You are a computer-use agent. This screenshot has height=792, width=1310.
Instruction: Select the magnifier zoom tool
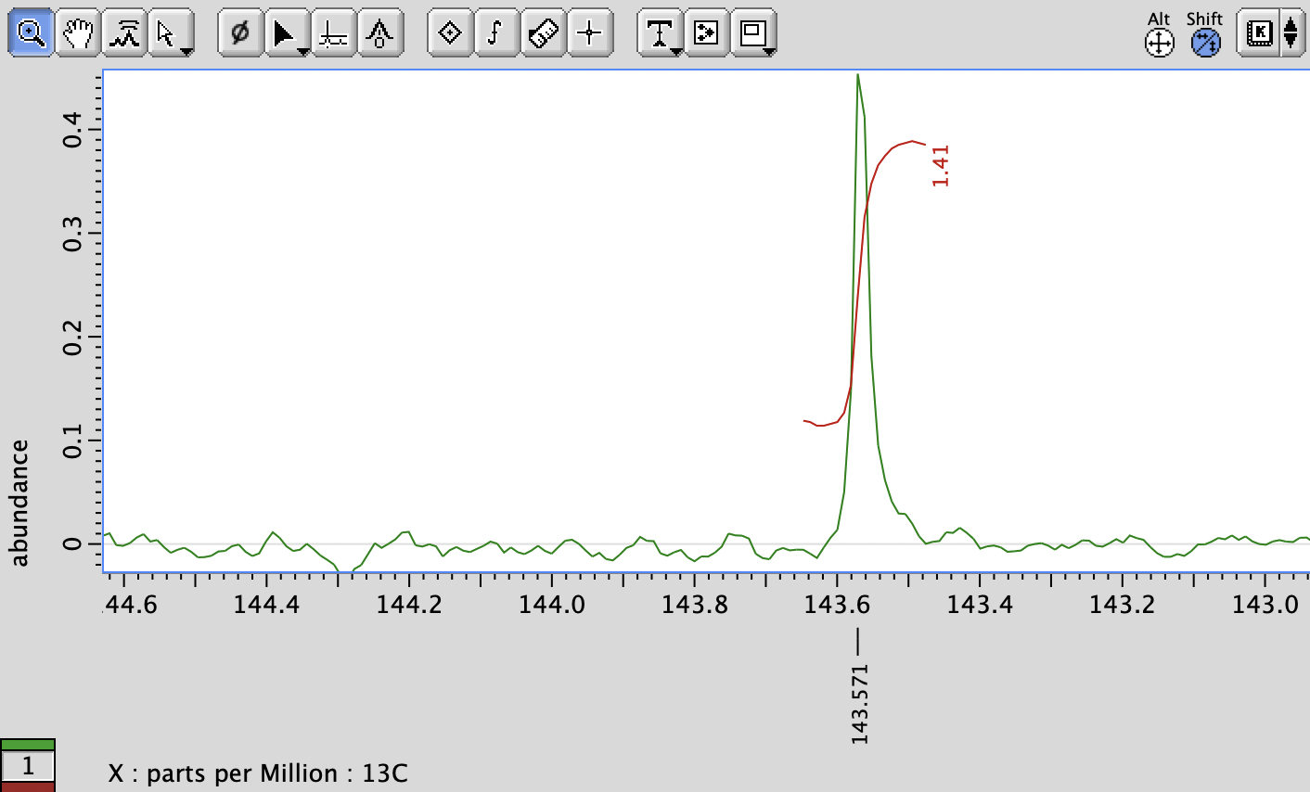point(31,33)
